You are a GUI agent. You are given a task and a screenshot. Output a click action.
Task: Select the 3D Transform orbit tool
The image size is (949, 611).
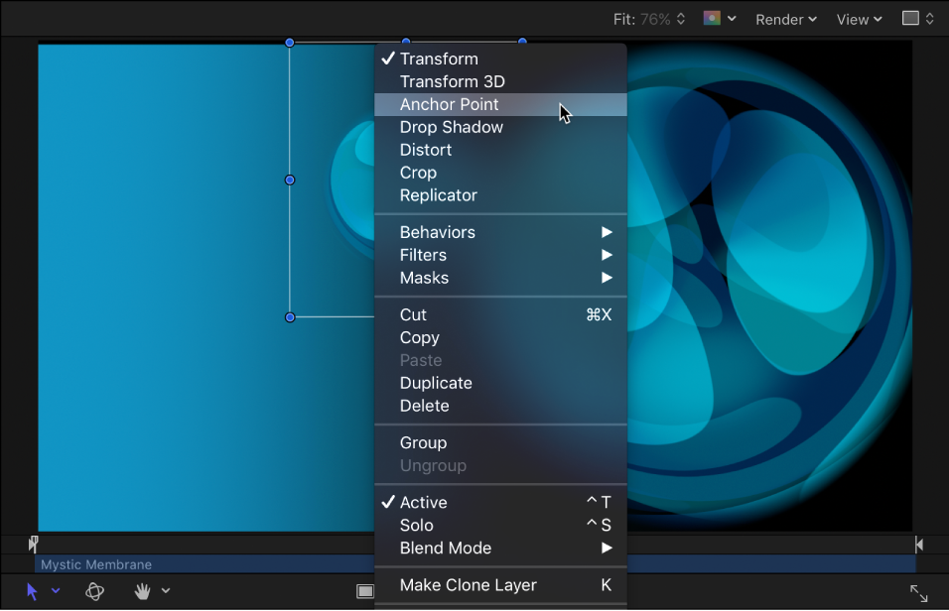click(94, 591)
